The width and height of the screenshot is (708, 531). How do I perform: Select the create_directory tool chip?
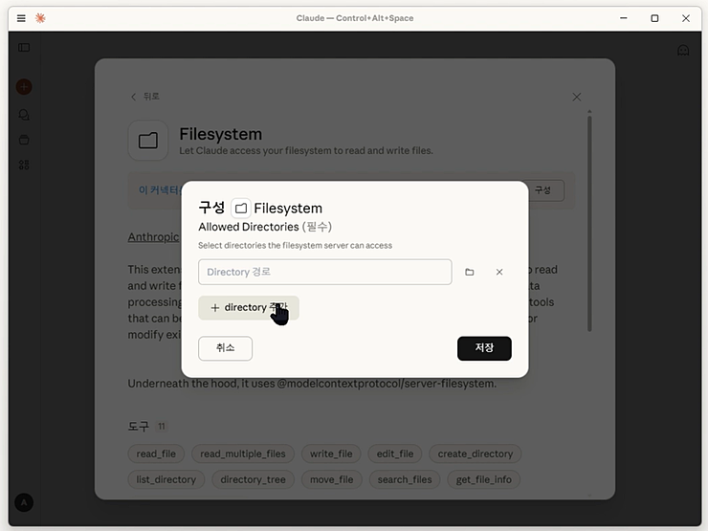(475, 454)
